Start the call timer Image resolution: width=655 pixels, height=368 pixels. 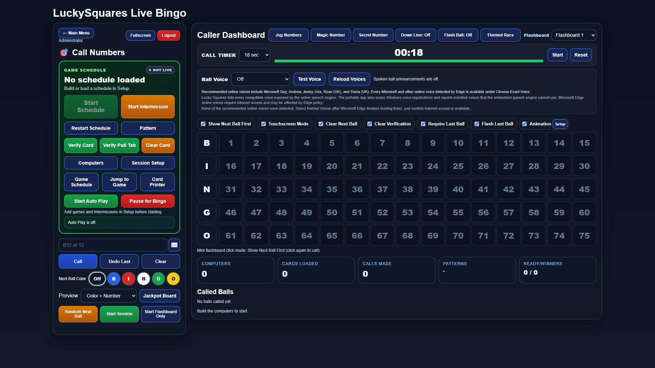[557, 55]
